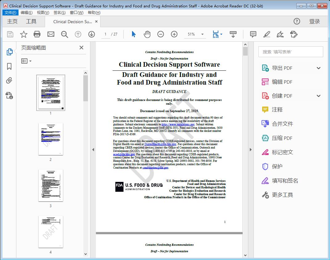Viewport: 330px width, 260px height.
Task: Email the document as attachment
Action: click(51, 34)
